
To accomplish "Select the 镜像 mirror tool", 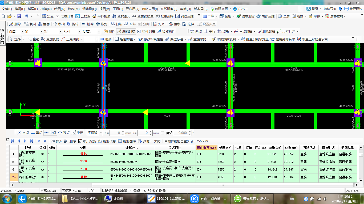I will coord(44,24).
